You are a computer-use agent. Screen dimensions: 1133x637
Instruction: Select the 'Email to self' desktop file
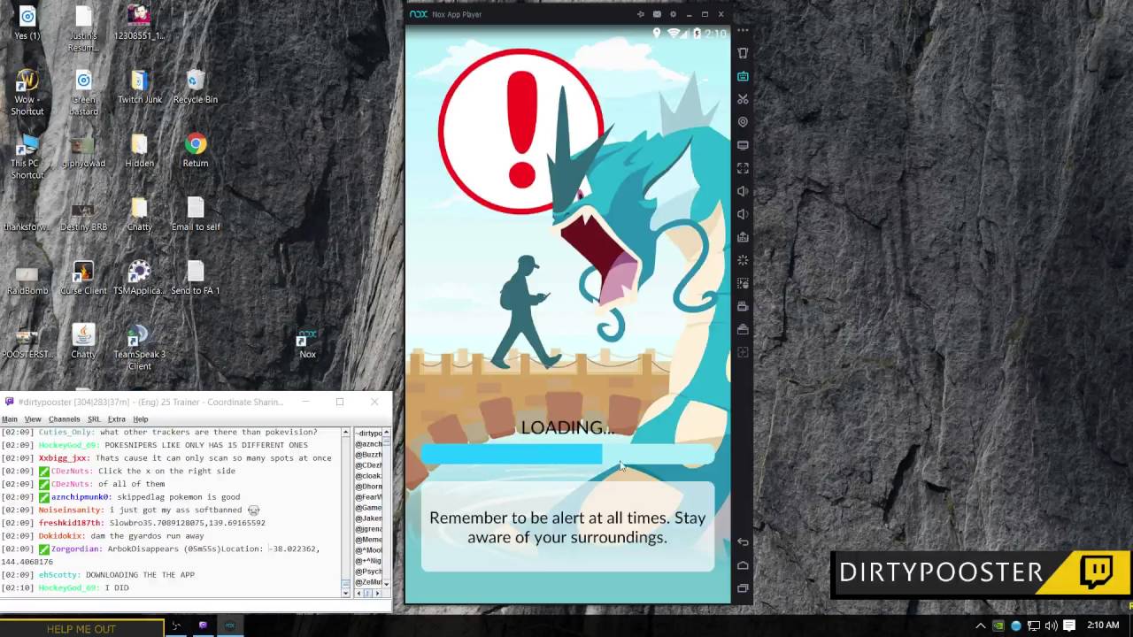click(x=196, y=214)
